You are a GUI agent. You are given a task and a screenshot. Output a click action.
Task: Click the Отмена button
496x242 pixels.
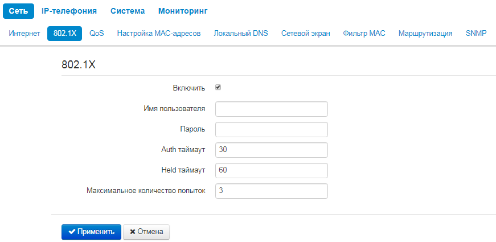pyautogui.click(x=146, y=232)
